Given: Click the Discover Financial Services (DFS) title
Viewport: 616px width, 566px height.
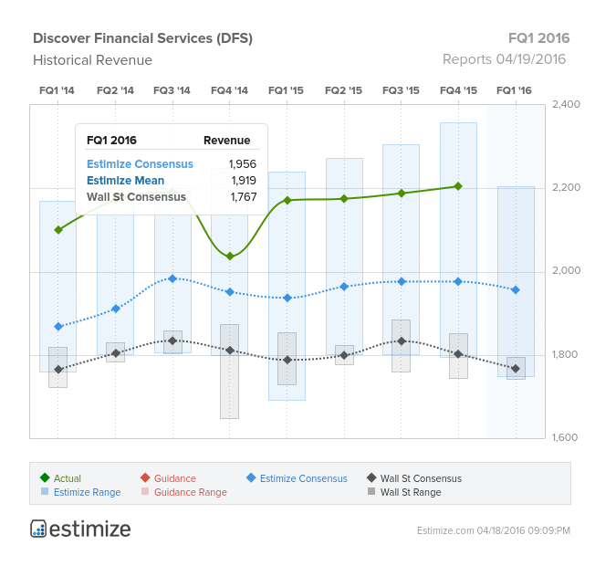Looking at the screenshot, I should click(x=142, y=38).
